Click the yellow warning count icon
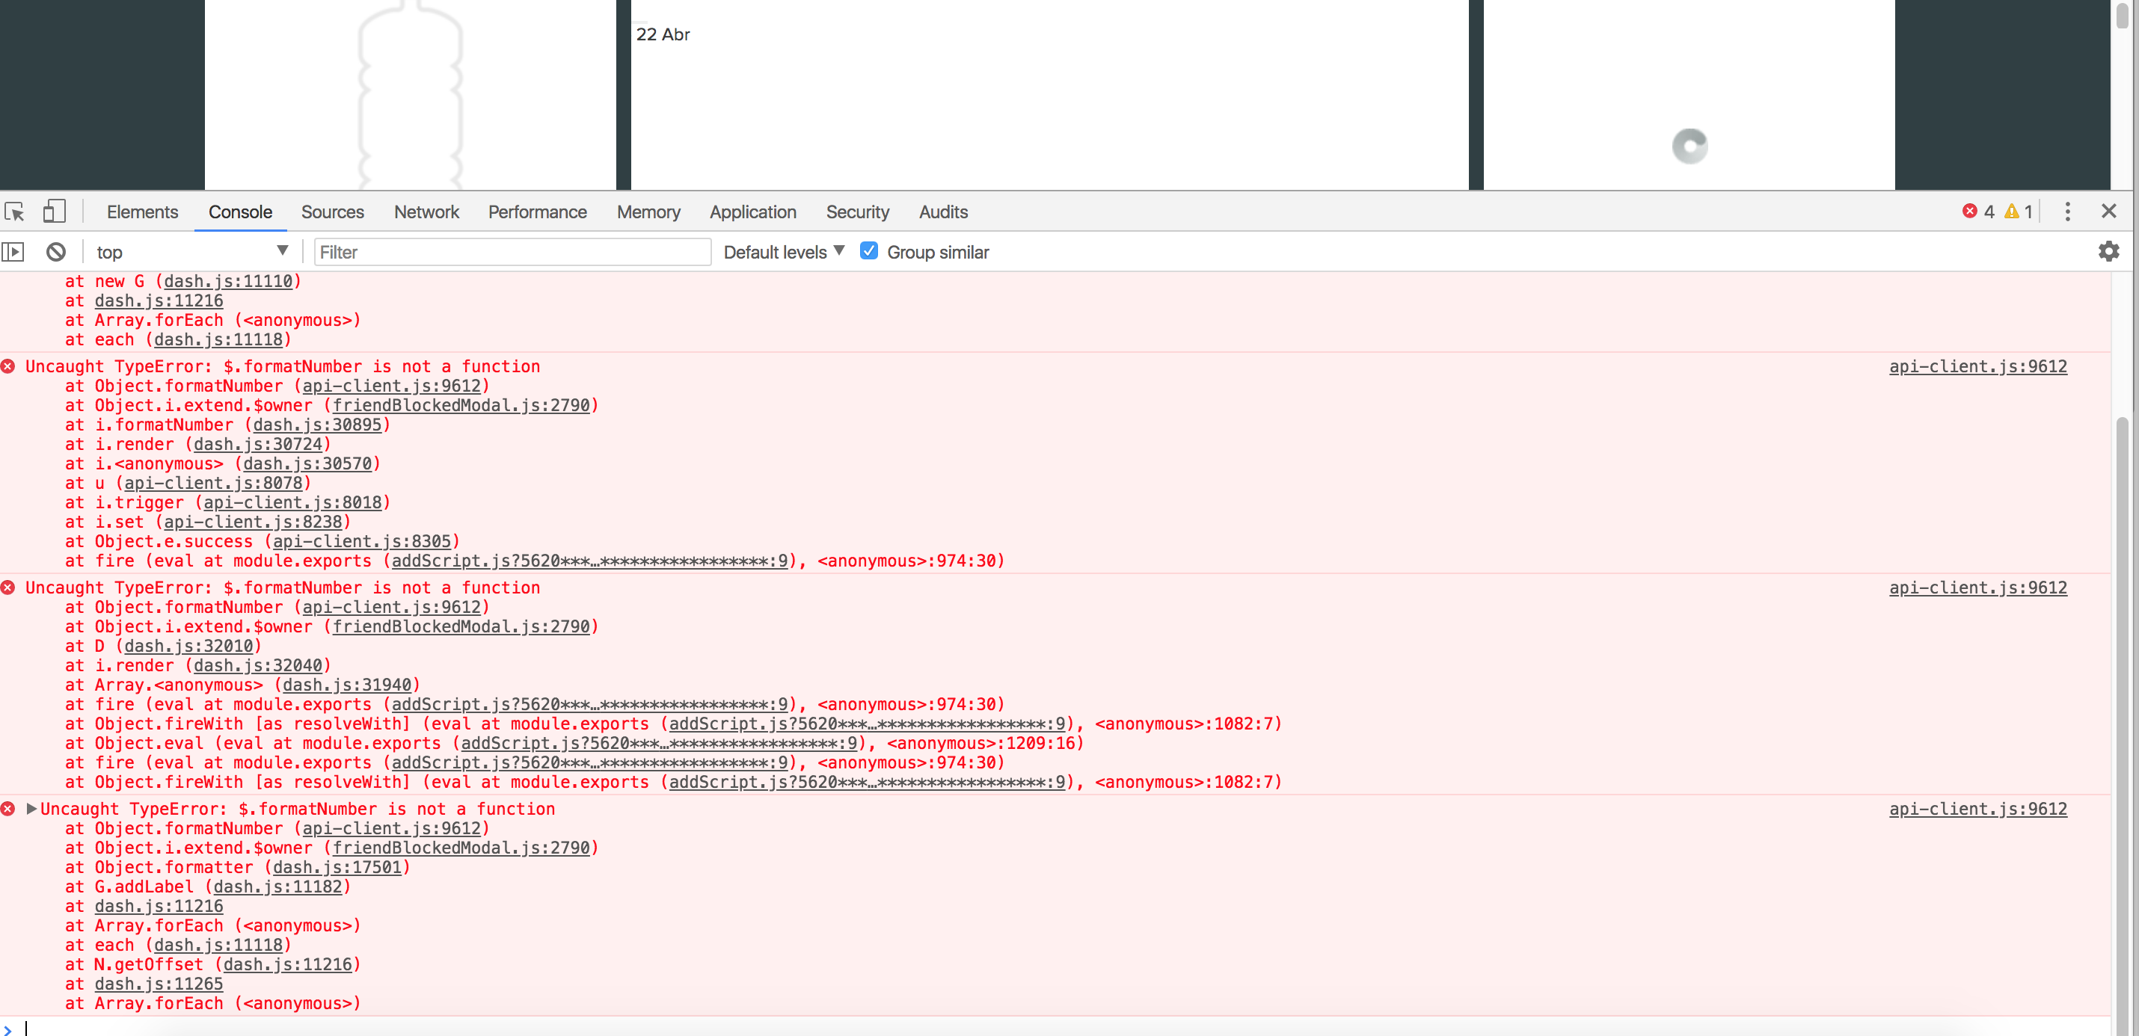 coord(2011,212)
